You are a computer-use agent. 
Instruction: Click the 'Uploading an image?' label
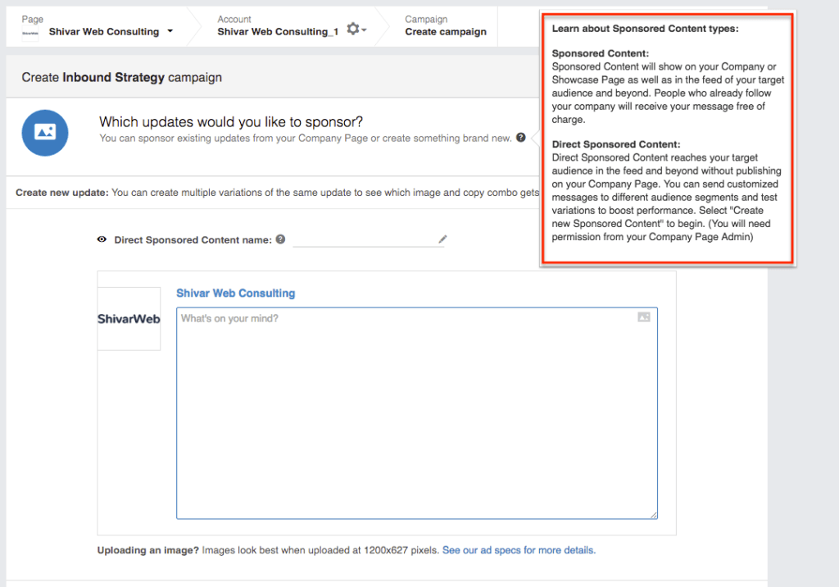[x=147, y=550]
